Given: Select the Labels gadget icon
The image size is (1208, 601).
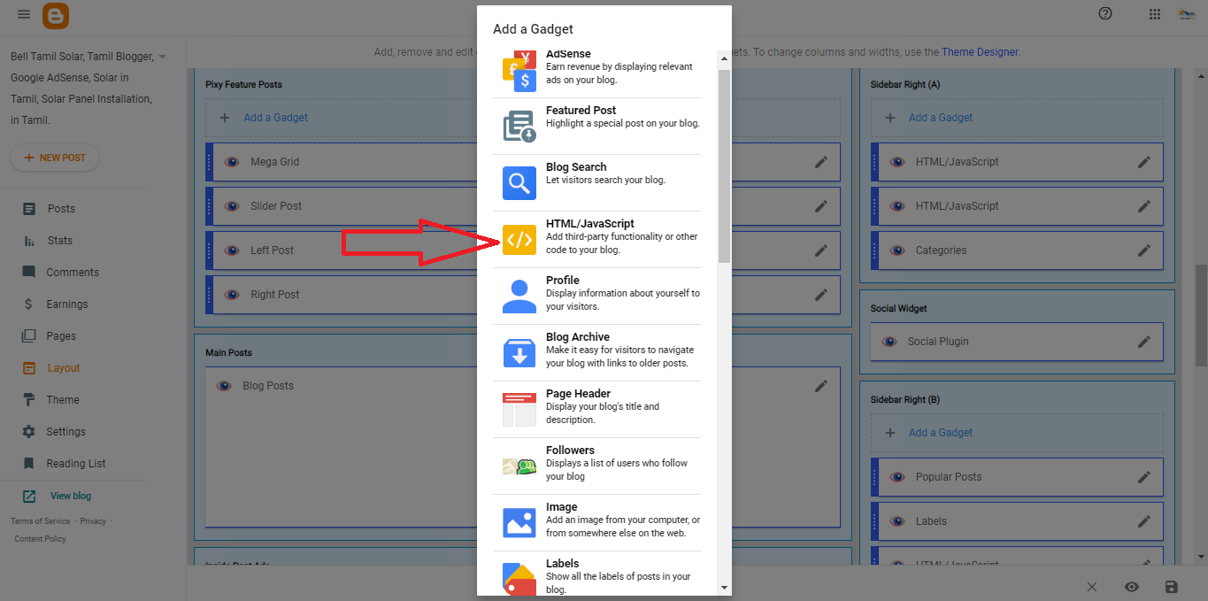Looking at the screenshot, I should pyautogui.click(x=519, y=580).
